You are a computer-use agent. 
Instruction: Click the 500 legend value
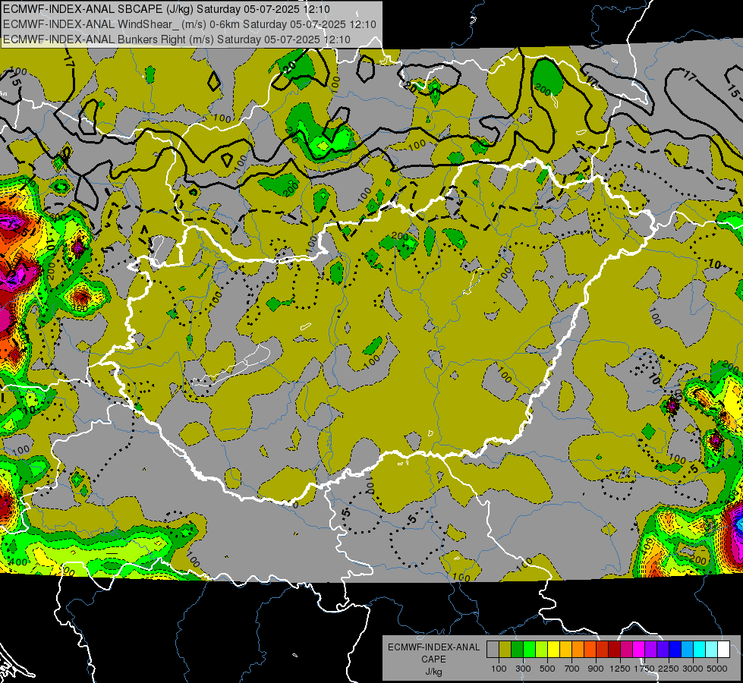[x=547, y=669]
